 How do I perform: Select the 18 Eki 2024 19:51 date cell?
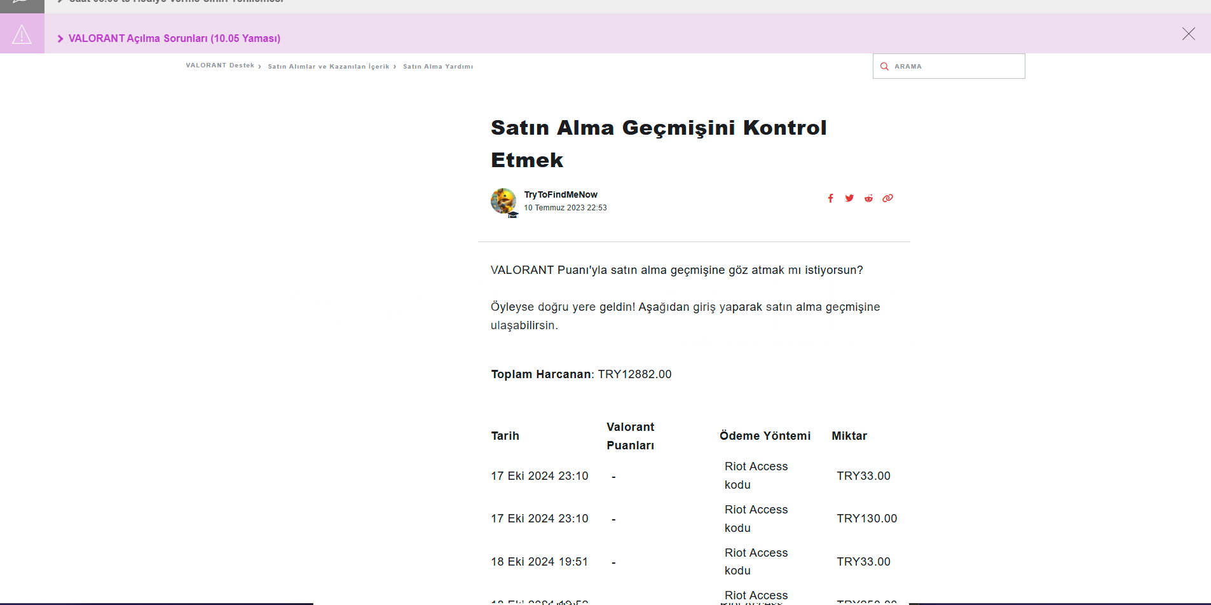(539, 562)
